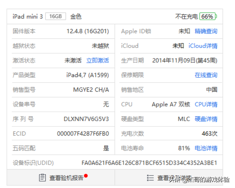Viewport: 235px width, 188px height.
Task: Select 设备串号 value 无
Action: tap(106, 105)
